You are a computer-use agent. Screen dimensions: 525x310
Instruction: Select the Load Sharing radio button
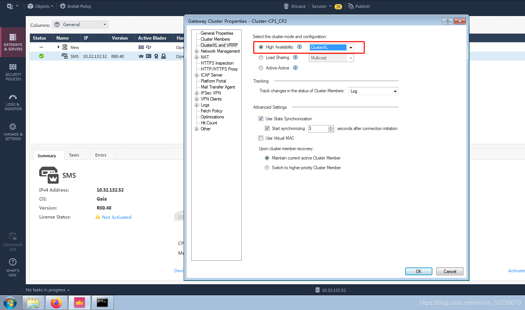click(x=261, y=58)
